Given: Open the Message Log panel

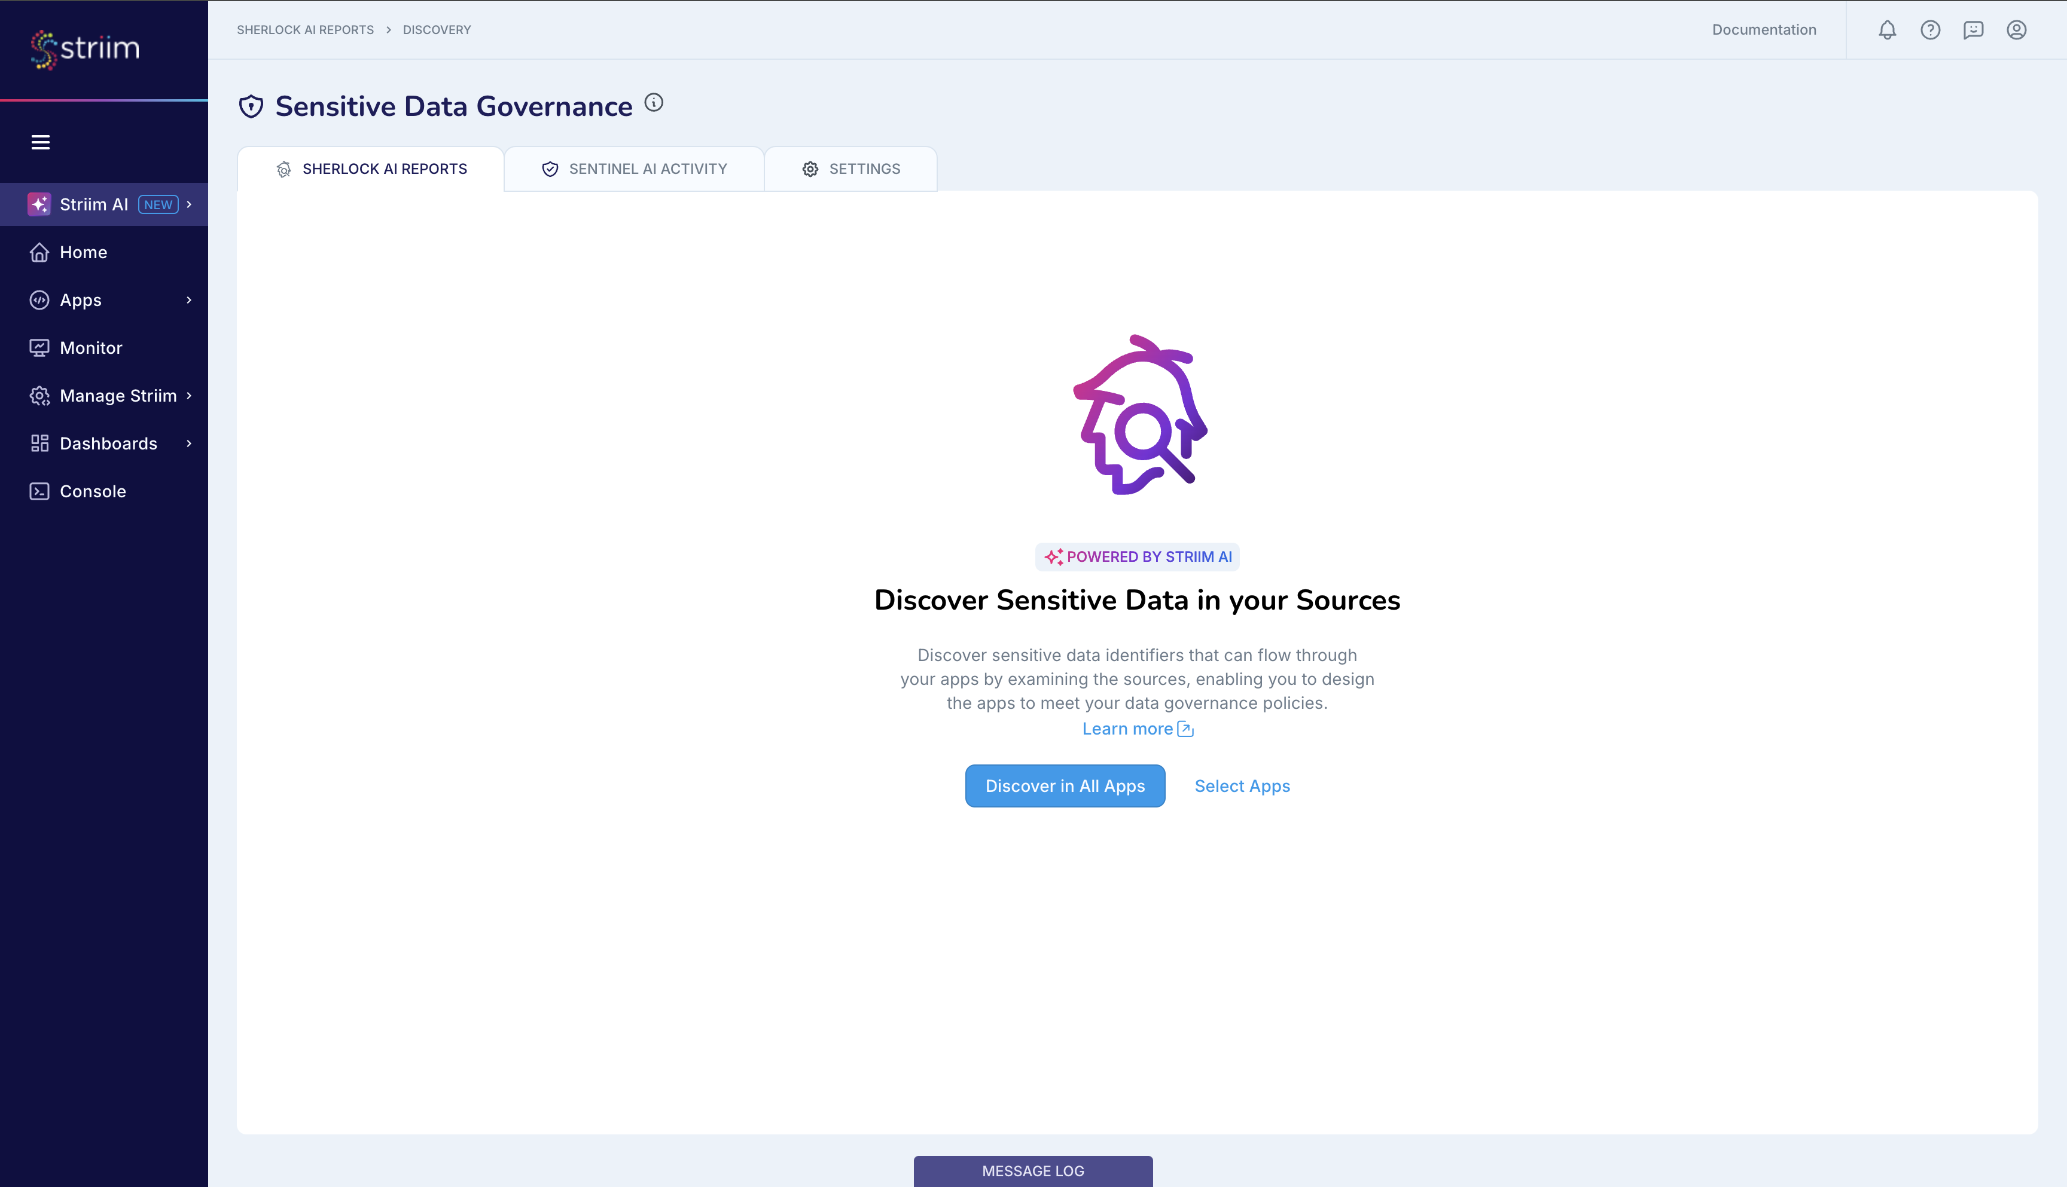Looking at the screenshot, I should point(1033,1171).
